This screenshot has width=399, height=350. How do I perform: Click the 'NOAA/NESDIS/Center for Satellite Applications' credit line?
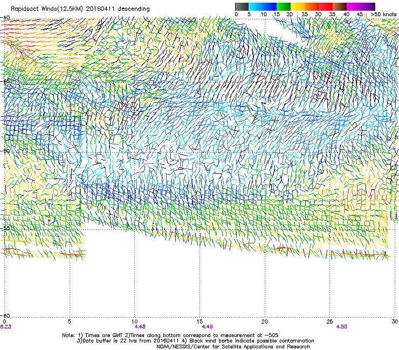click(x=233, y=346)
